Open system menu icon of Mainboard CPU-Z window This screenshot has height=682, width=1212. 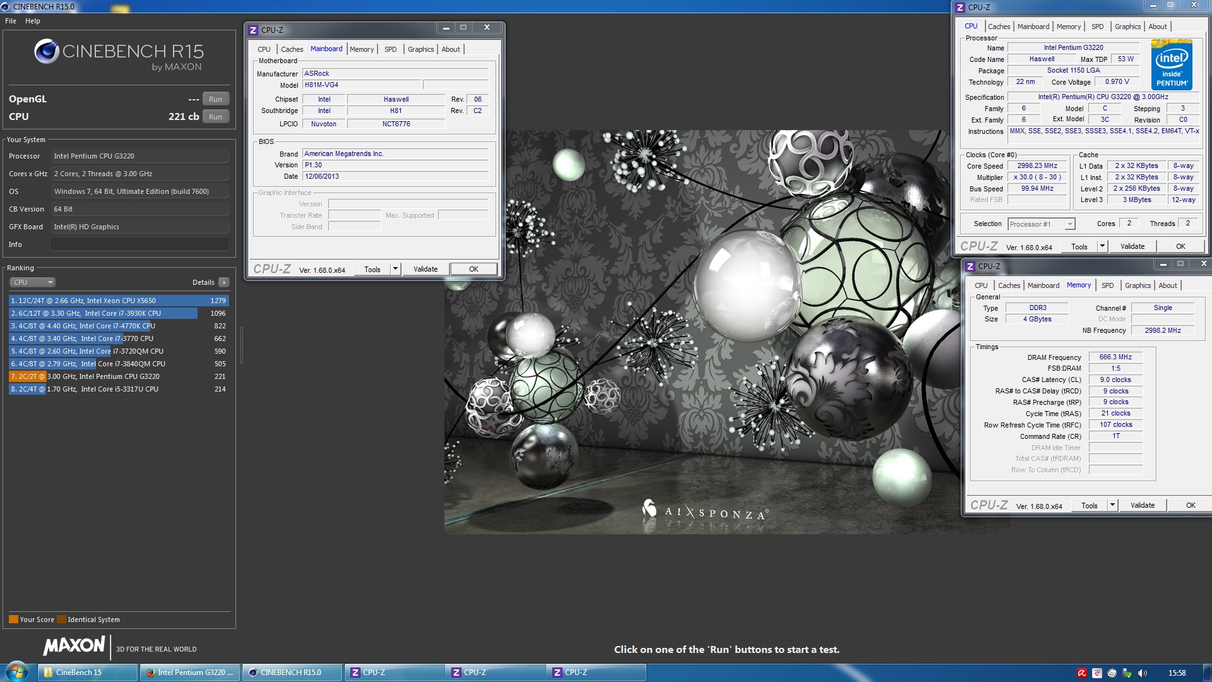(253, 30)
